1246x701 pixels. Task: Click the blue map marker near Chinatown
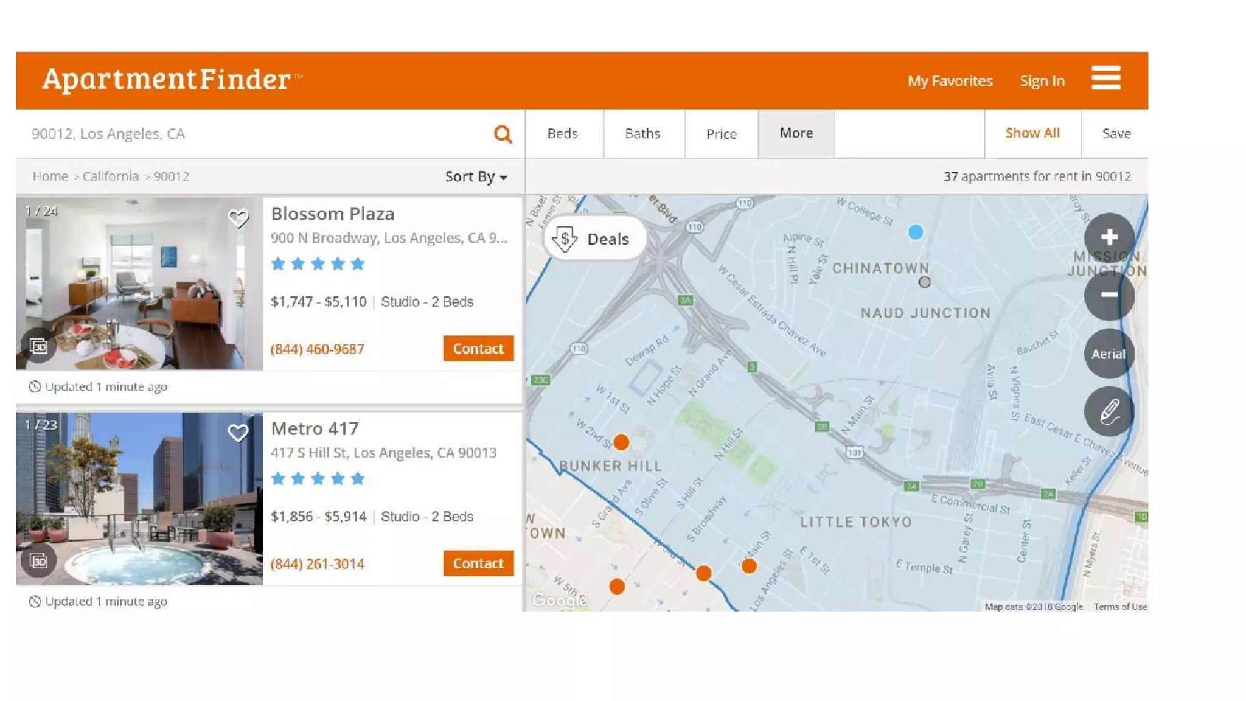tap(915, 232)
